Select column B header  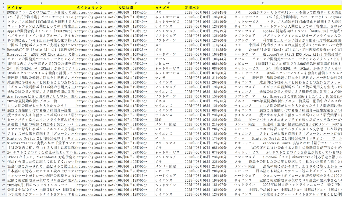pos(97,3)
